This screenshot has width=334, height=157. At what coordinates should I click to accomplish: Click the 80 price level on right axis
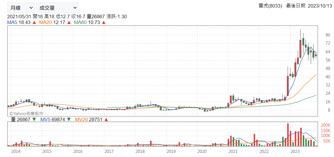pyautogui.click(x=328, y=35)
